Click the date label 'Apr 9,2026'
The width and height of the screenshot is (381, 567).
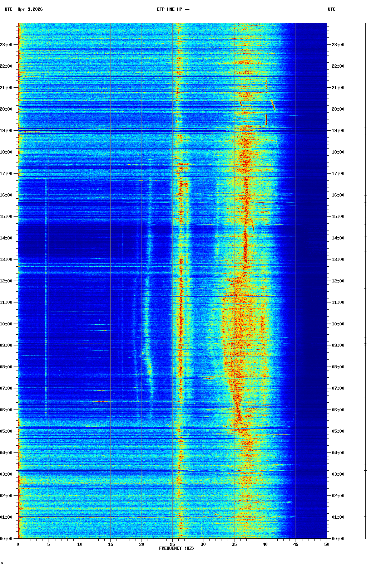click(30, 9)
